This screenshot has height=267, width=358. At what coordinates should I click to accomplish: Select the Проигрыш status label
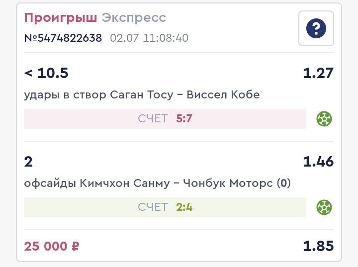point(61,18)
